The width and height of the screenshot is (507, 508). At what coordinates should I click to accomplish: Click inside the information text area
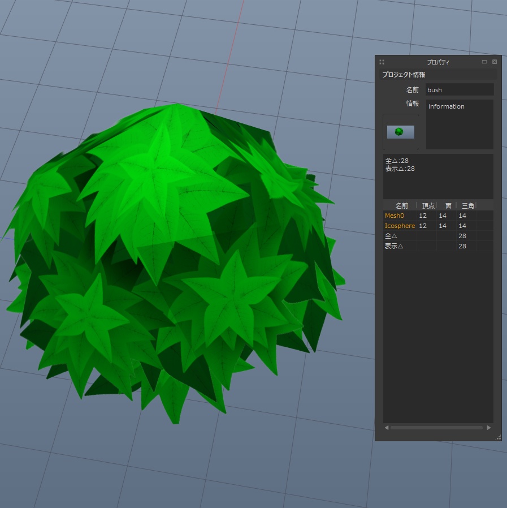pos(459,124)
